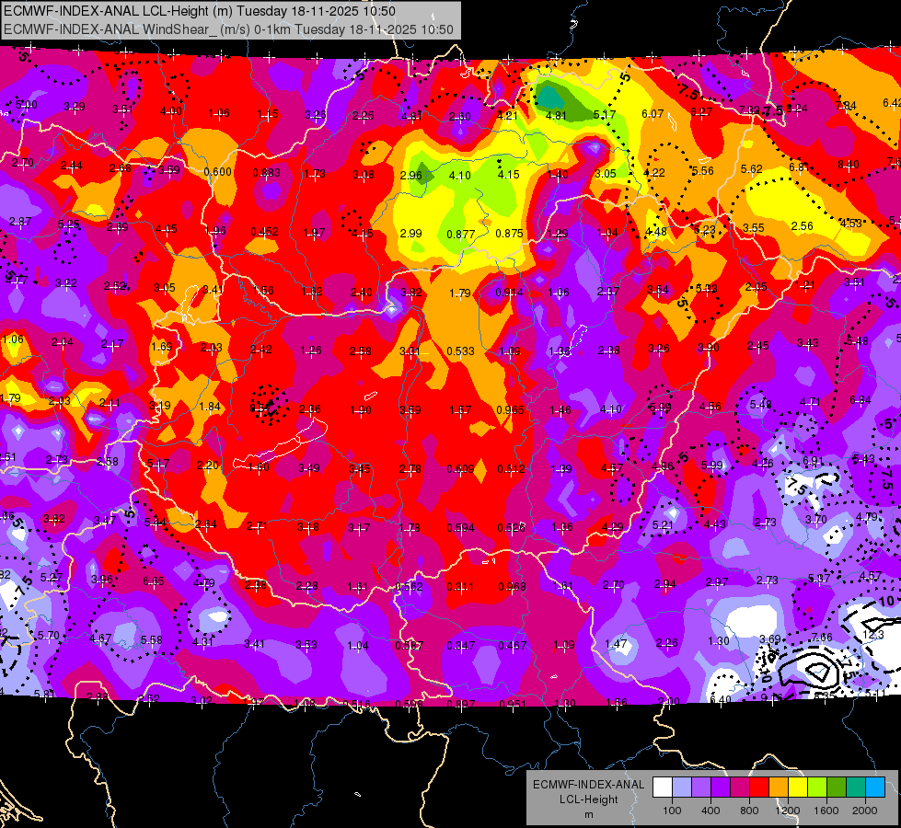
Task: Click the grid point labeled 0.452
Action: click(264, 232)
